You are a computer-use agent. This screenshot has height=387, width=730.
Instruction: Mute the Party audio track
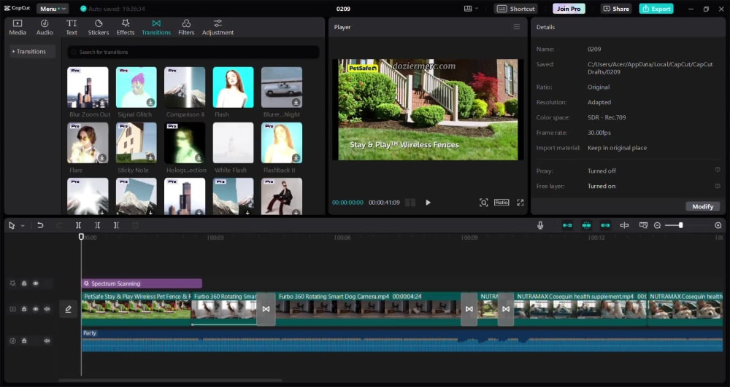tap(47, 340)
